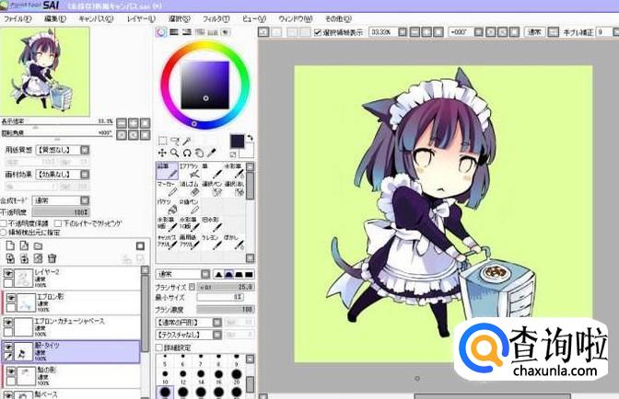Undo with the first top toolbar icon
This screenshot has width=619, height=399.
pyautogui.click(x=263, y=32)
